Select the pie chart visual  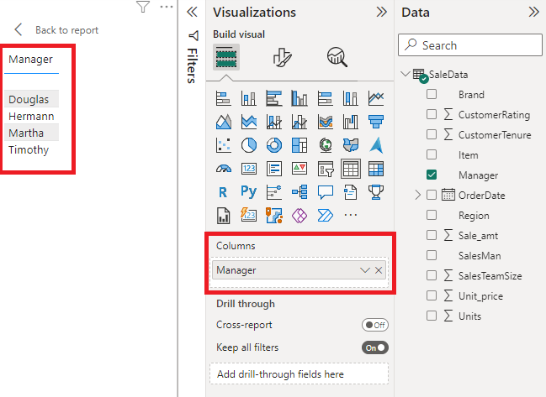[x=249, y=145]
